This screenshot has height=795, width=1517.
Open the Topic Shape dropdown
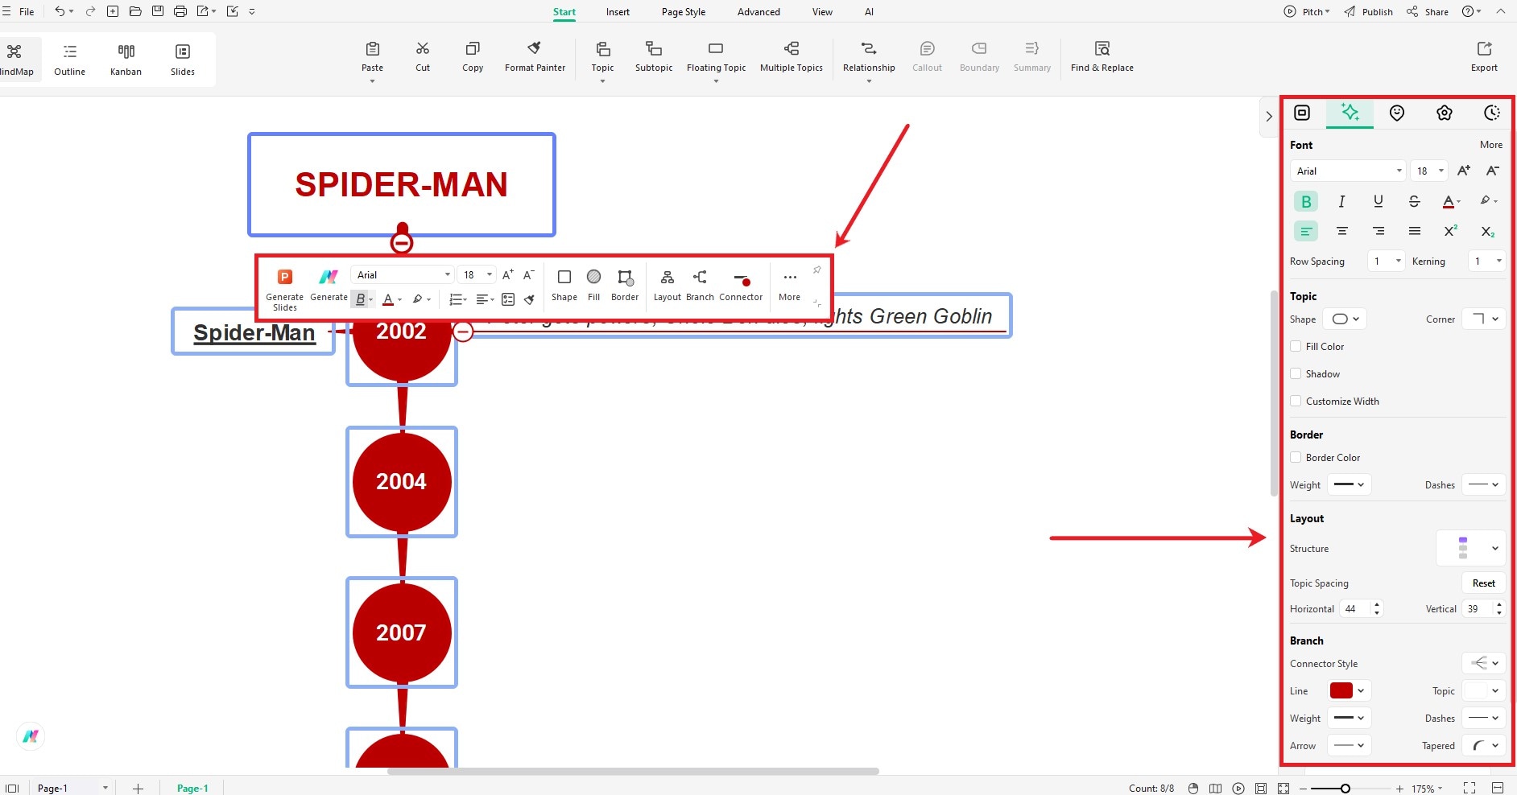click(x=1345, y=319)
